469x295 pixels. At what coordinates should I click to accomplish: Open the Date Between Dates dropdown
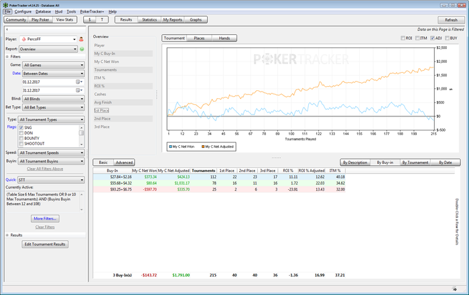[54, 74]
